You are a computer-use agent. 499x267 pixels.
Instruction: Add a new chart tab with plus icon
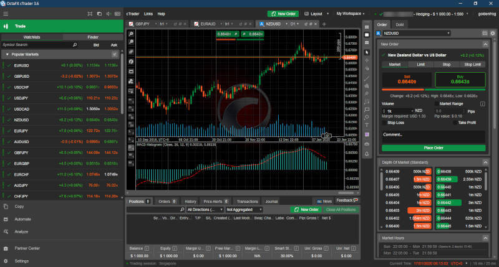click(323, 24)
